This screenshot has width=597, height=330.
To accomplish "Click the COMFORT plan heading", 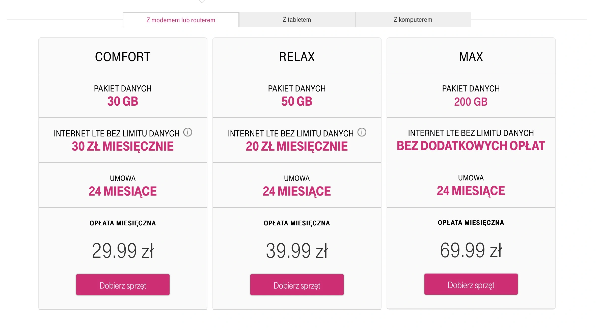I will coord(123,57).
